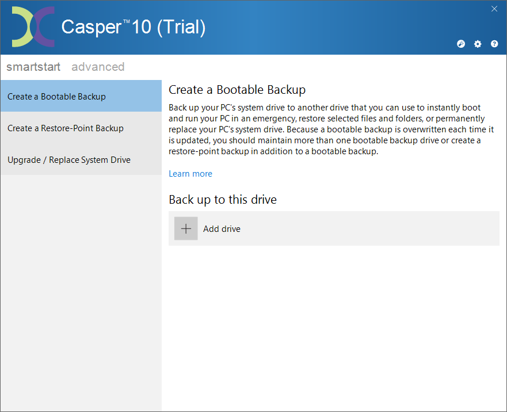This screenshot has height=412, width=507.
Task: Select Create a Bootable Backup
Action: [81, 96]
